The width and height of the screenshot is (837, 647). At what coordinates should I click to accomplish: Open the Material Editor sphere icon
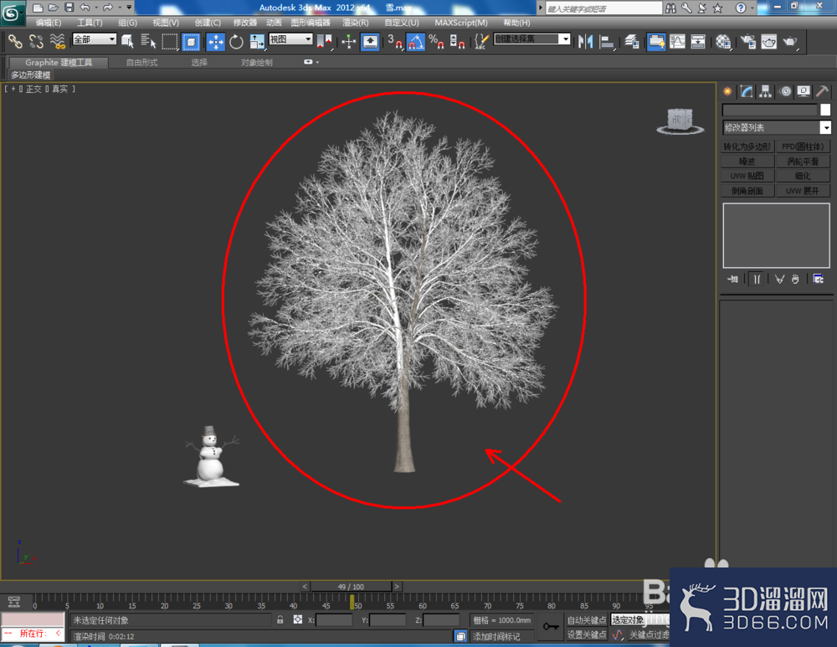(x=723, y=42)
